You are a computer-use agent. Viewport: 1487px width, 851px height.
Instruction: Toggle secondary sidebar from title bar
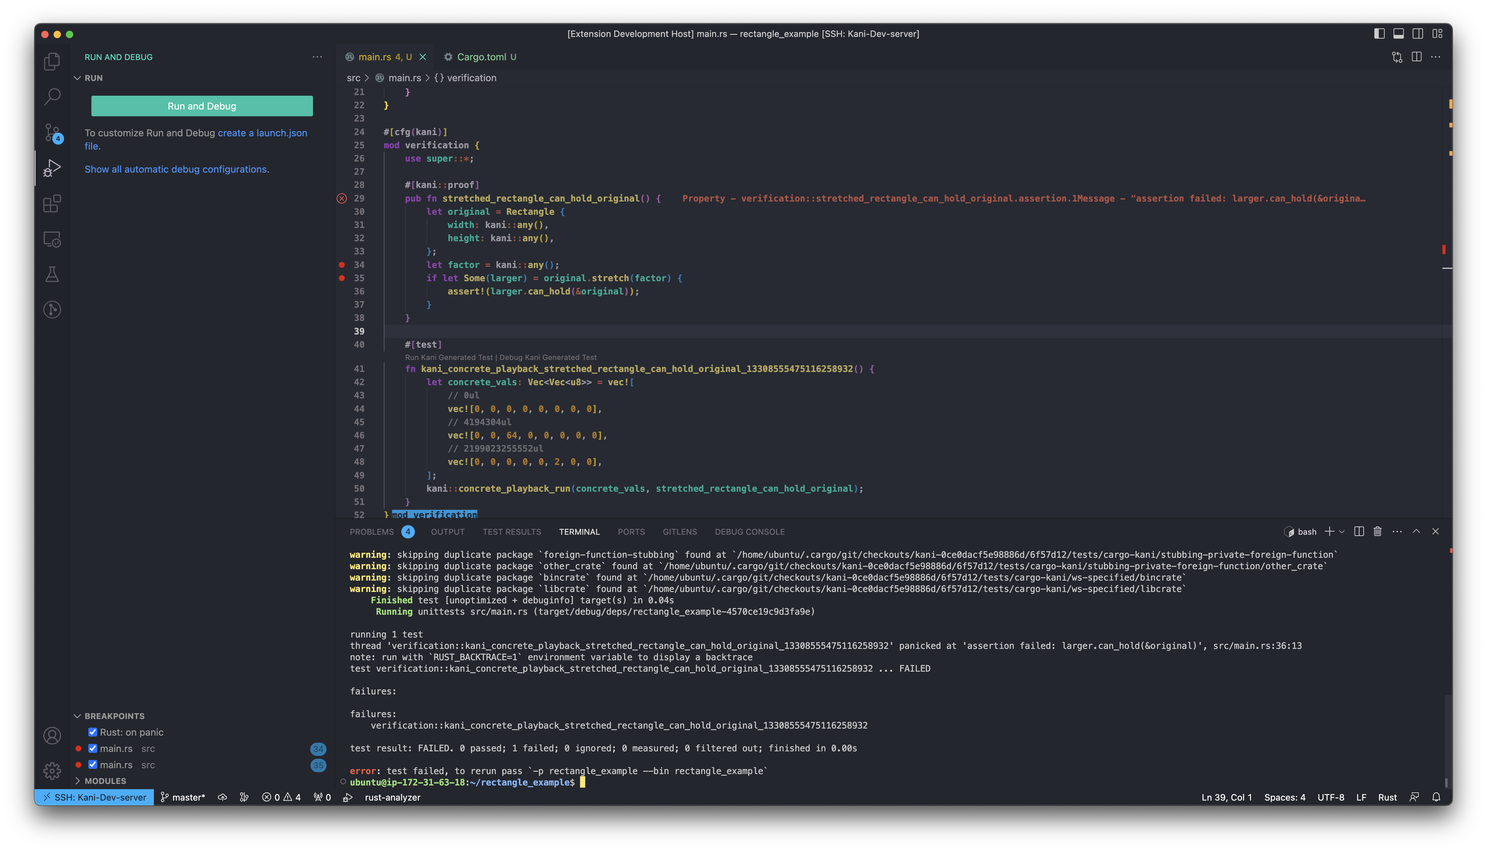tap(1417, 34)
